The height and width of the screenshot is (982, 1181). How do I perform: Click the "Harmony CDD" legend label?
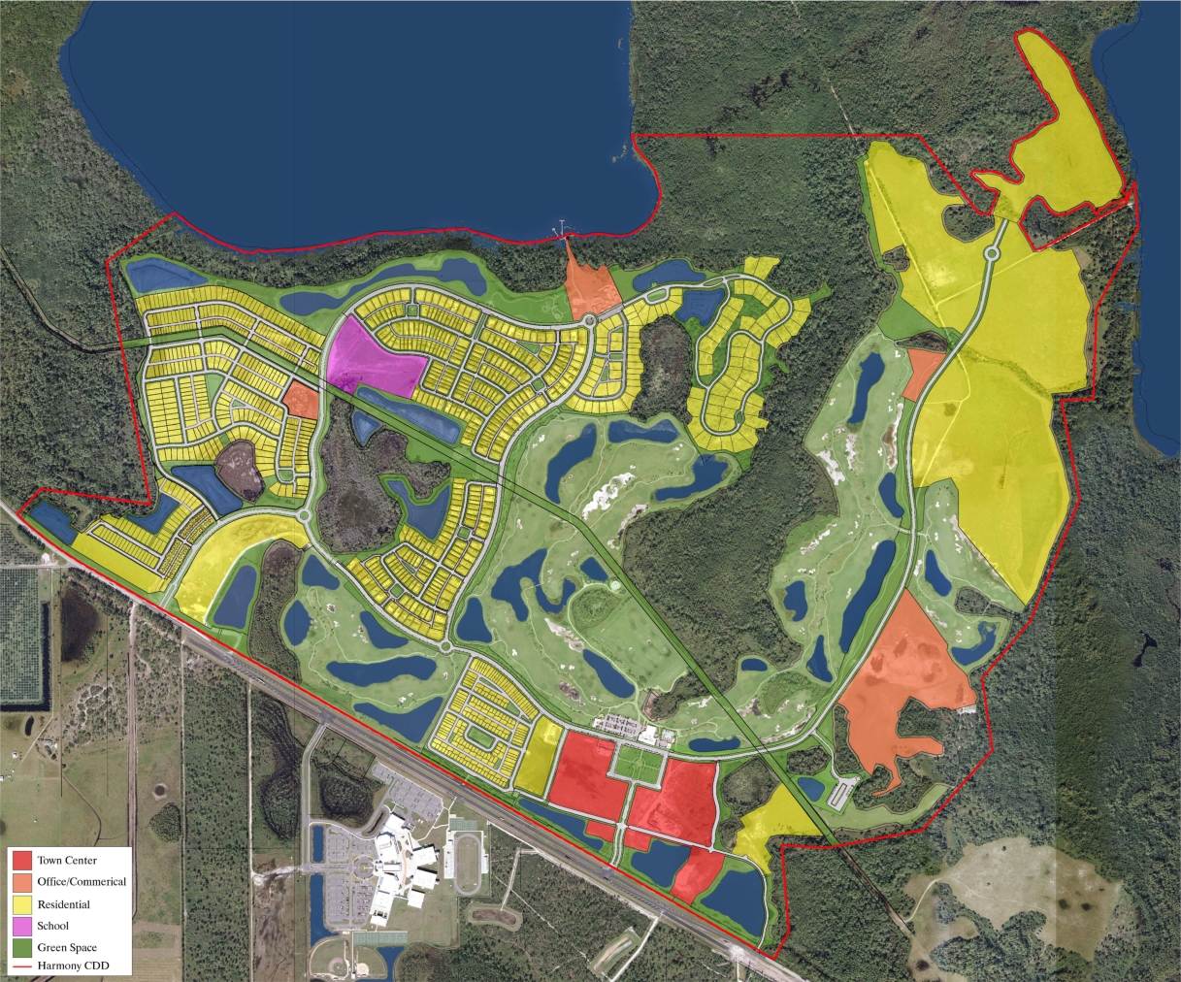tap(74, 966)
